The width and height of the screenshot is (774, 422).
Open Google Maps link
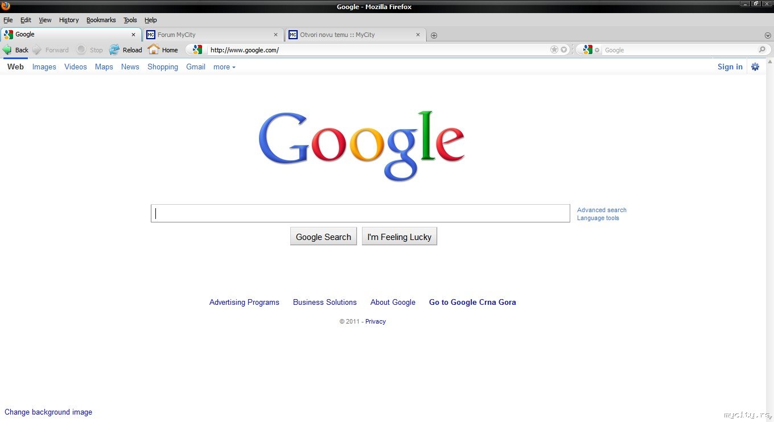(x=104, y=67)
